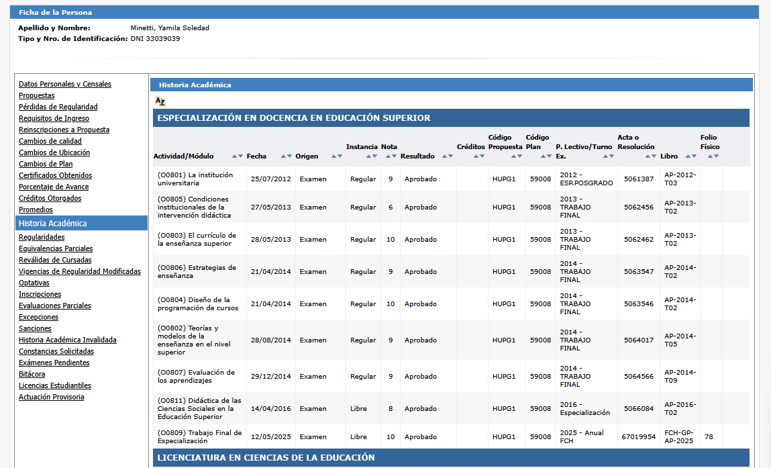View Exámenes Pendientes
Viewport: 771px width, 468px height.
54,363
